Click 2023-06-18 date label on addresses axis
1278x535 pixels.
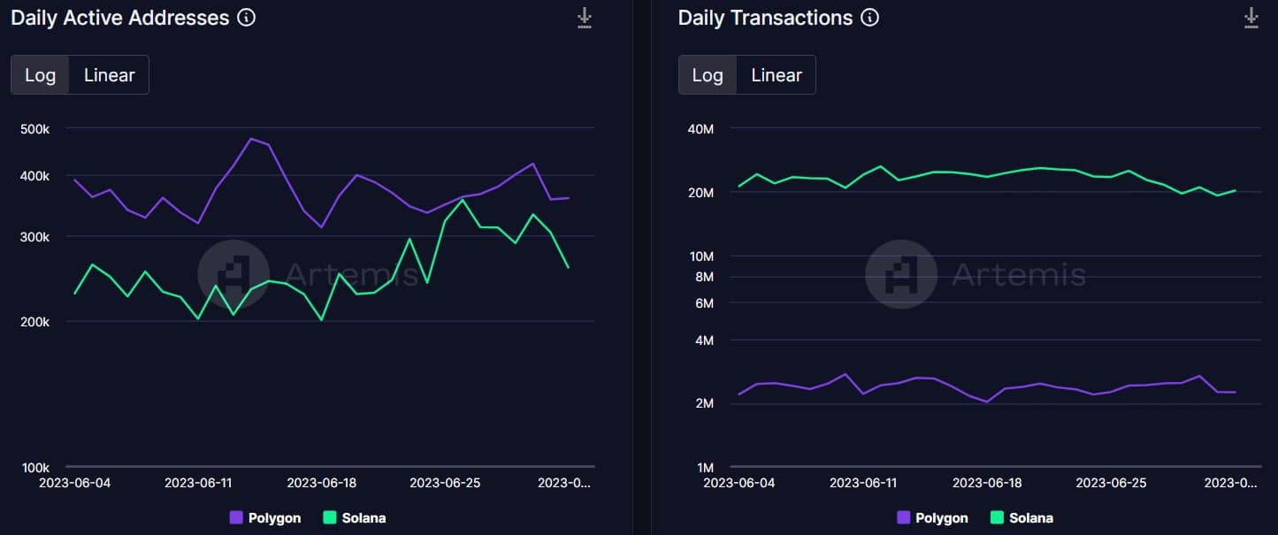click(x=322, y=483)
